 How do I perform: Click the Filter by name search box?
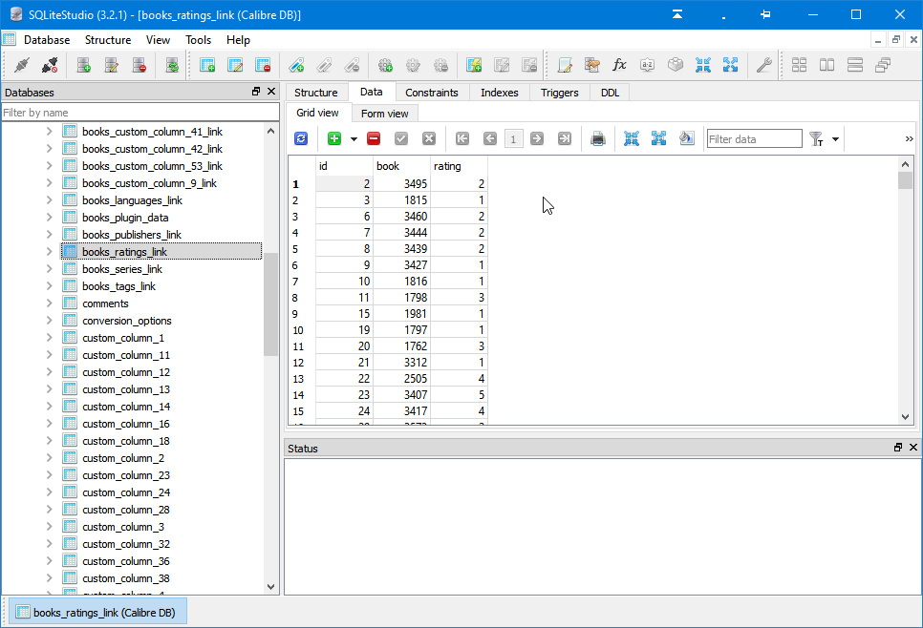click(140, 113)
